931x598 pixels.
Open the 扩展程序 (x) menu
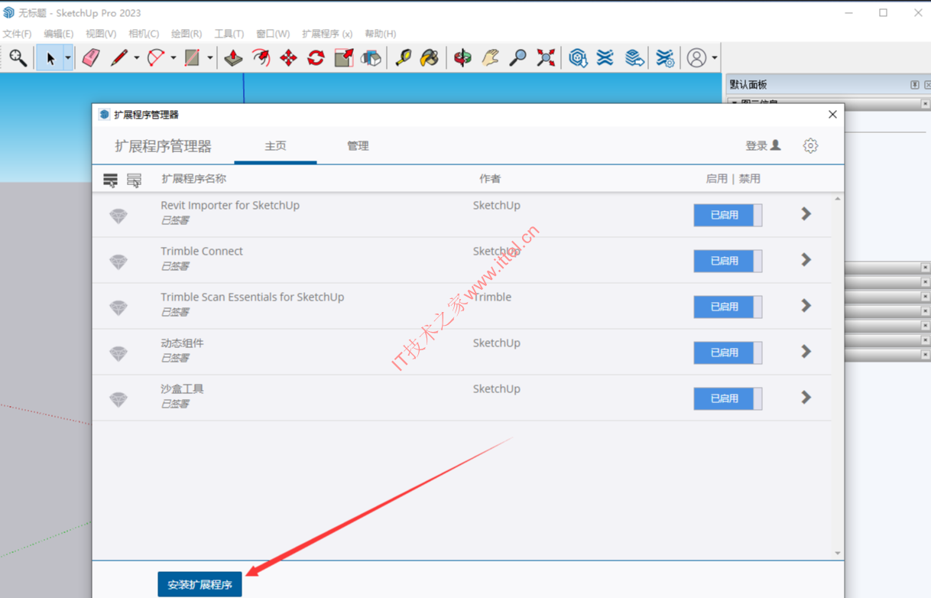[327, 34]
